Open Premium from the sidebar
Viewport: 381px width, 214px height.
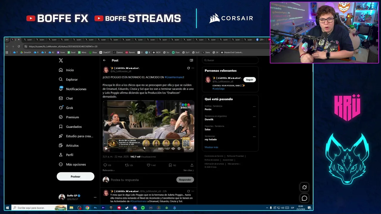[69, 117]
